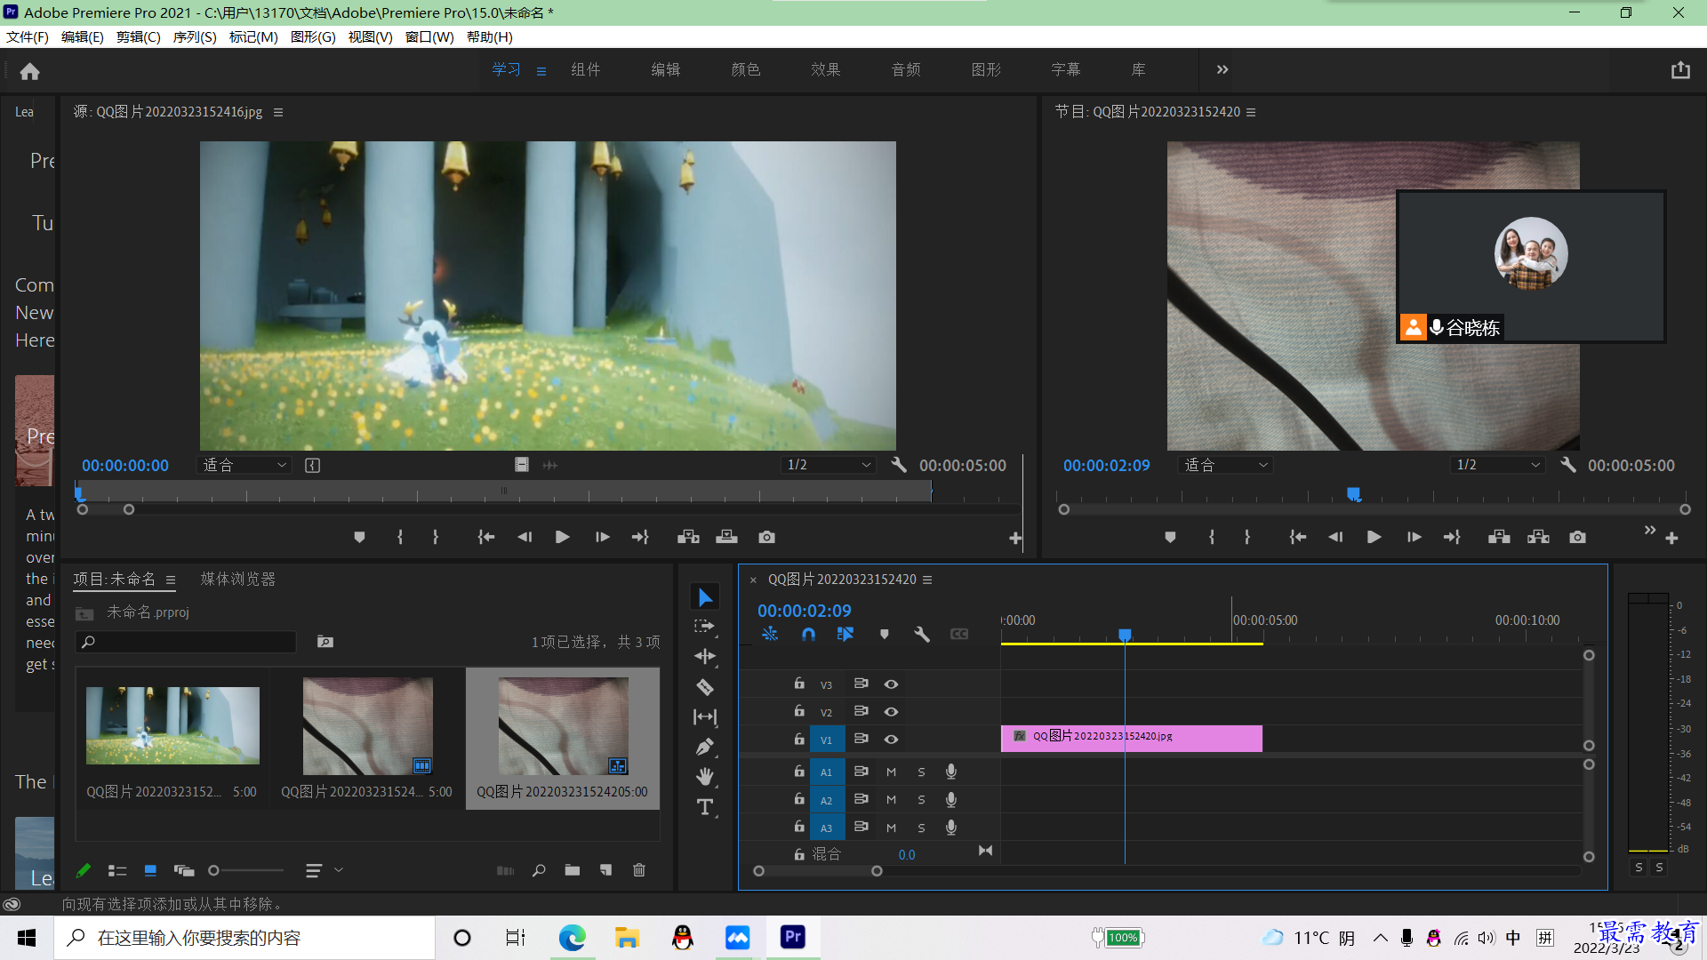1707x960 pixels.
Task: Click Program monitor button editor plus
Action: pos(1671,539)
